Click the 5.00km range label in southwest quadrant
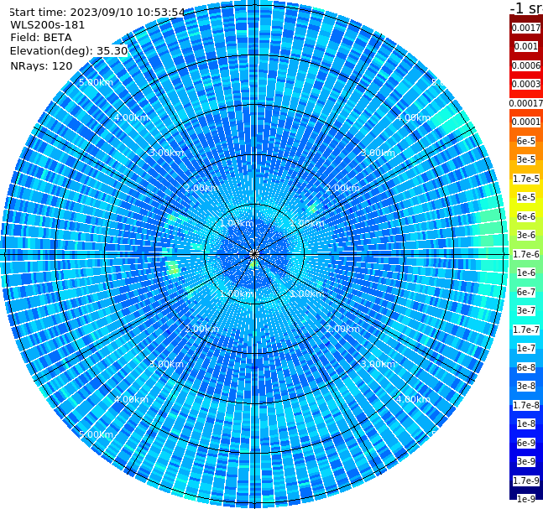 pyautogui.click(x=96, y=434)
